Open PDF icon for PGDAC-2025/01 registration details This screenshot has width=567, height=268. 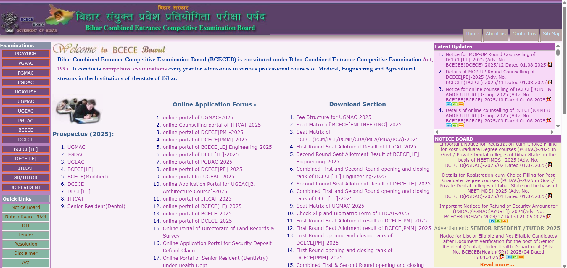click(x=550, y=196)
